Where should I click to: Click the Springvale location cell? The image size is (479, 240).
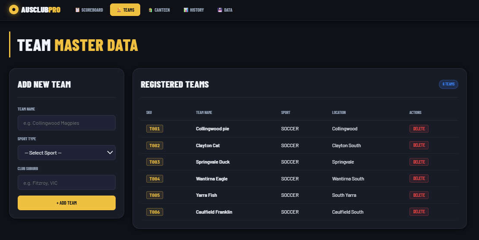click(x=343, y=162)
